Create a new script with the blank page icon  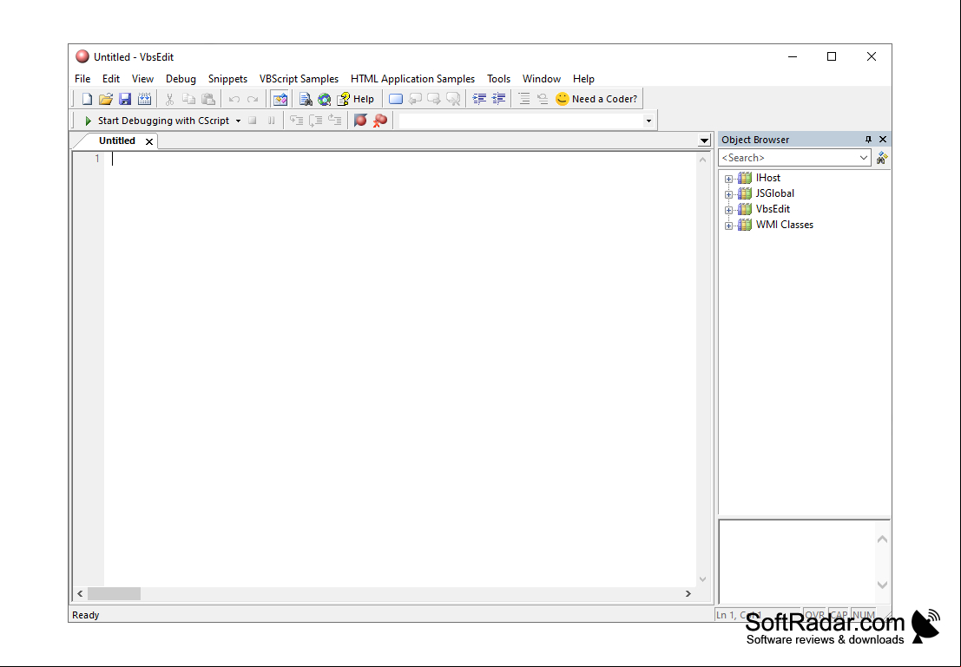pyautogui.click(x=87, y=99)
